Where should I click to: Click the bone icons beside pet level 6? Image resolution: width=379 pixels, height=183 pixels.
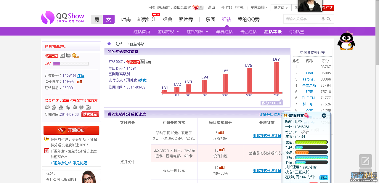(x=305, y=132)
